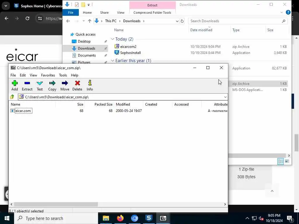Sort 7-Zip list by Created column
This screenshot has width=299, height=224.
[x=151, y=104]
